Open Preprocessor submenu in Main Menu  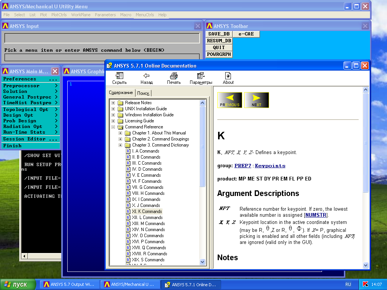[31, 86]
